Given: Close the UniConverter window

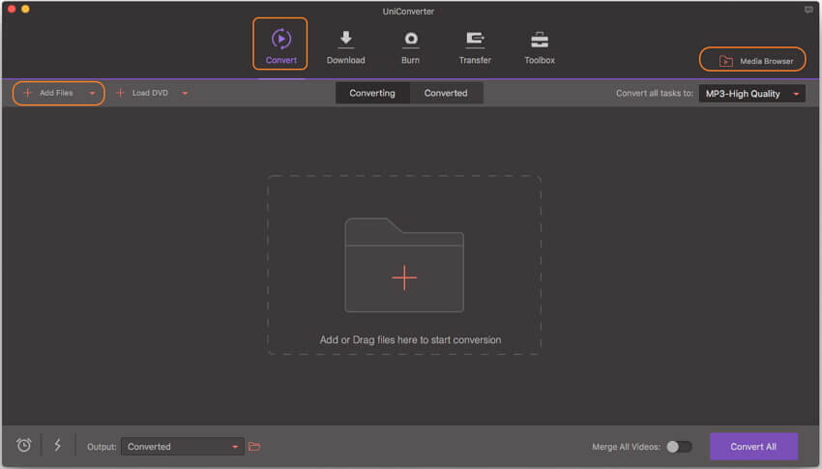Looking at the screenshot, I should coord(12,9).
